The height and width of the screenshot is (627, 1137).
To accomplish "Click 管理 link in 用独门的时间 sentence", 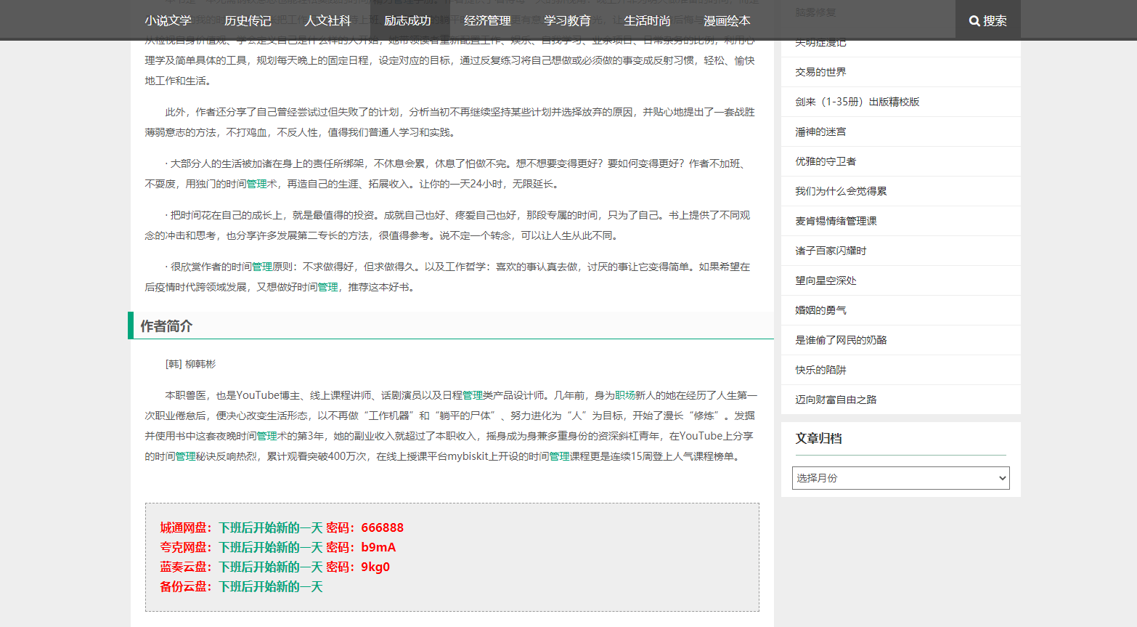I will 257,184.
